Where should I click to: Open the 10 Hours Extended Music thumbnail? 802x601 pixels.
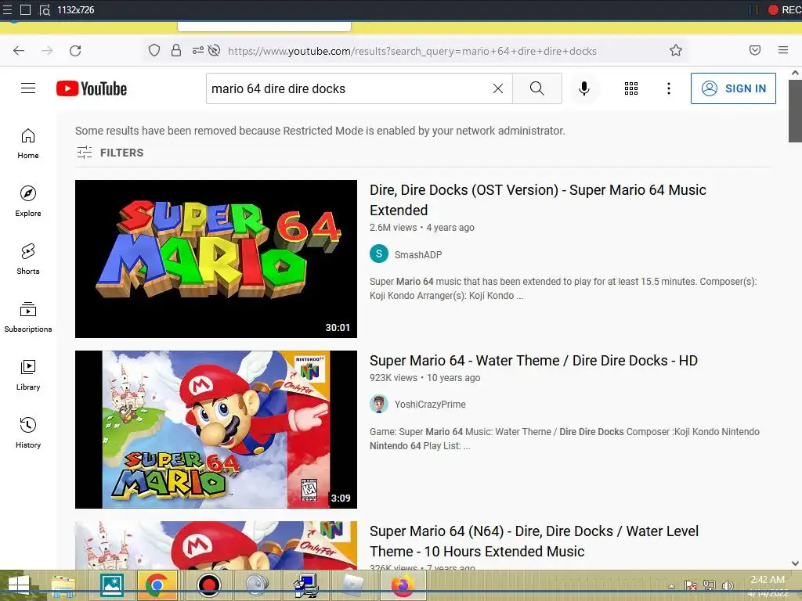[x=216, y=545]
